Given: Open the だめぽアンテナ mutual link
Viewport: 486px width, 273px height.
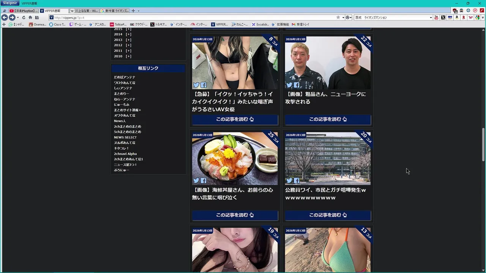Looking at the screenshot, I should (125, 77).
